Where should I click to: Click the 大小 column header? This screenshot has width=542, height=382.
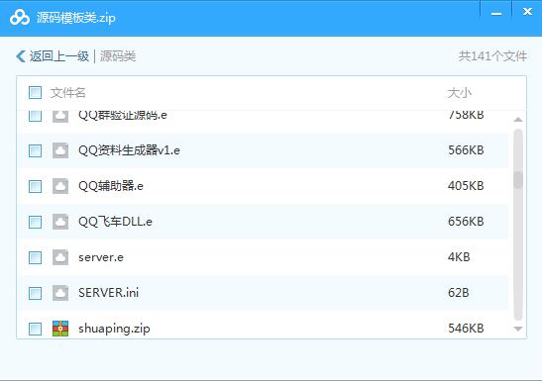(x=460, y=93)
